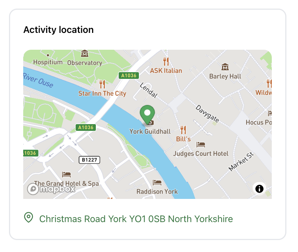
Task: Click the York Guildhall label
Action: 150,132
